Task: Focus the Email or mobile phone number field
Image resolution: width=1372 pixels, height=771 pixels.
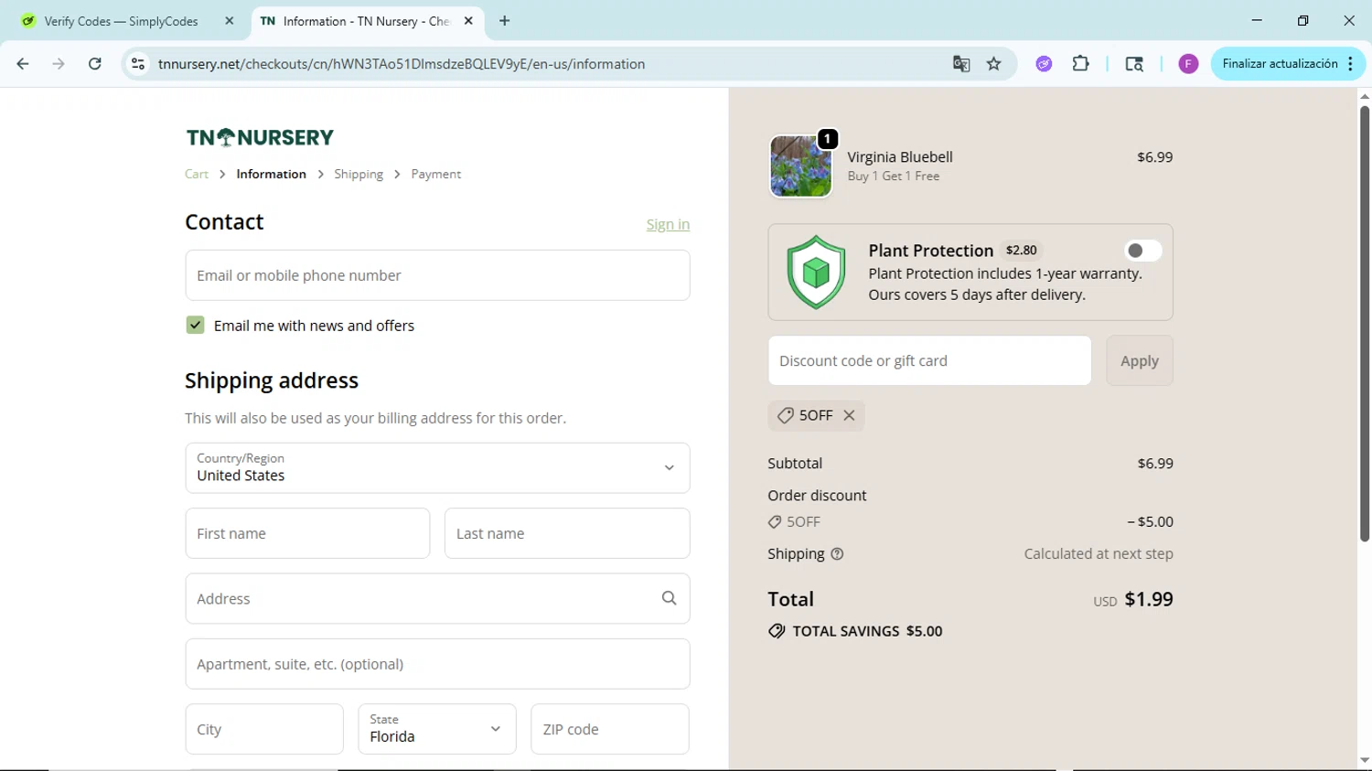Action: click(x=437, y=275)
